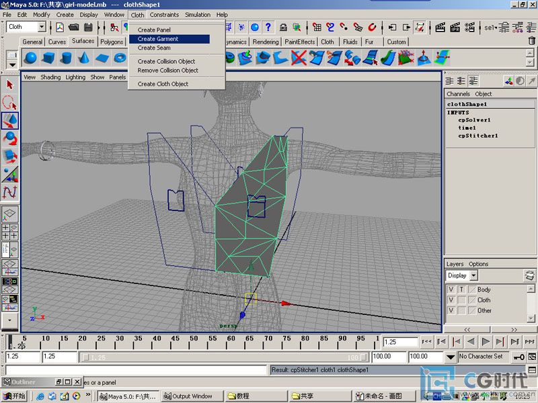Toggle the manipulator display icon in Channel Box
This screenshot has width=538, height=403.
pos(508,81)
